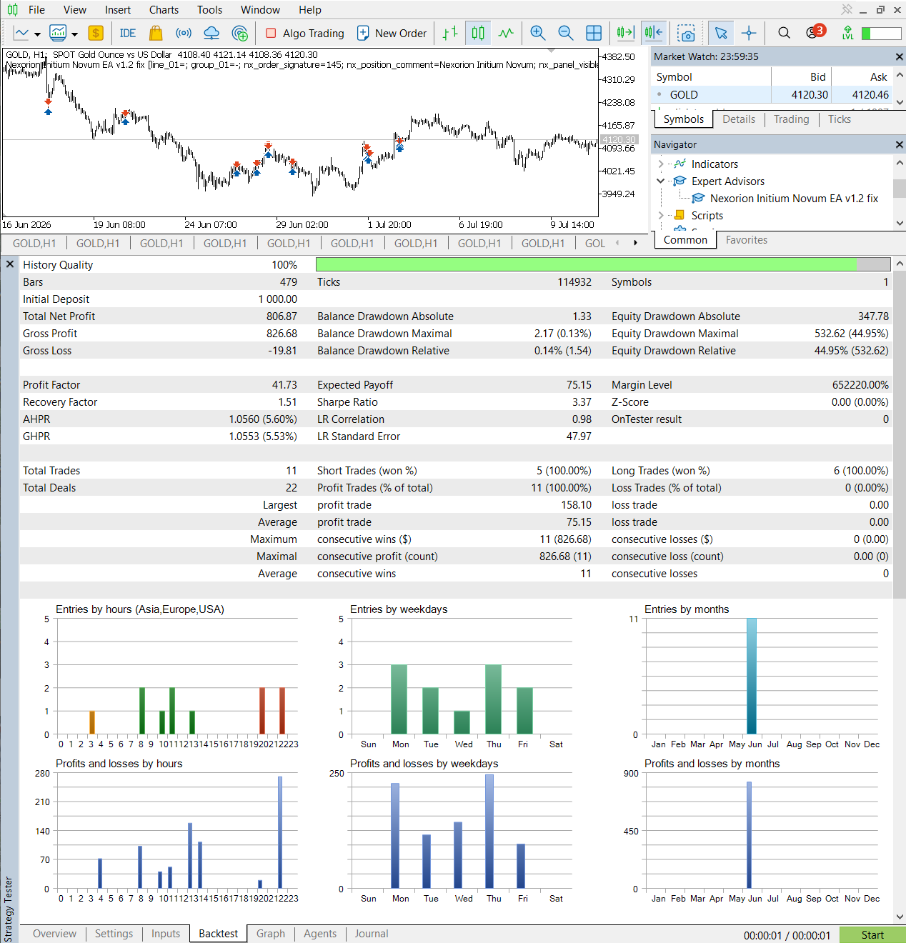Expand the Indicators tree node
The image size is (906, 943).
tap(660, 164)
